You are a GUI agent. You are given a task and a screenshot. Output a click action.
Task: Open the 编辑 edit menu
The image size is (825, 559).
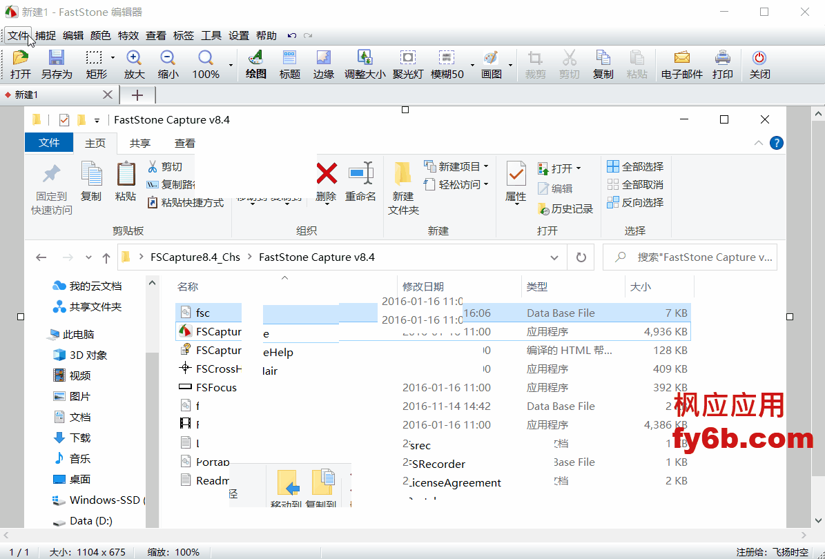click(73, 36)
